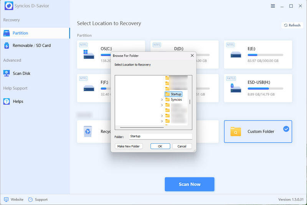Screen dimensions: 307x205
Task: Open the hamburger menu icon in title bar
Action: (273, 6)
